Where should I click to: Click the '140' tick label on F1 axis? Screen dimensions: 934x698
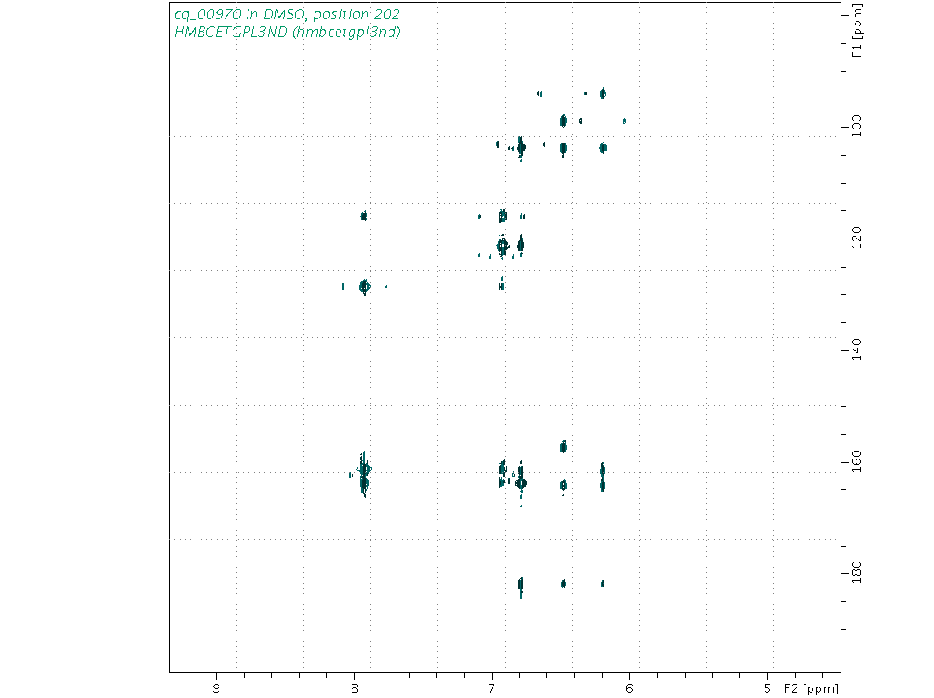point(856,349)
